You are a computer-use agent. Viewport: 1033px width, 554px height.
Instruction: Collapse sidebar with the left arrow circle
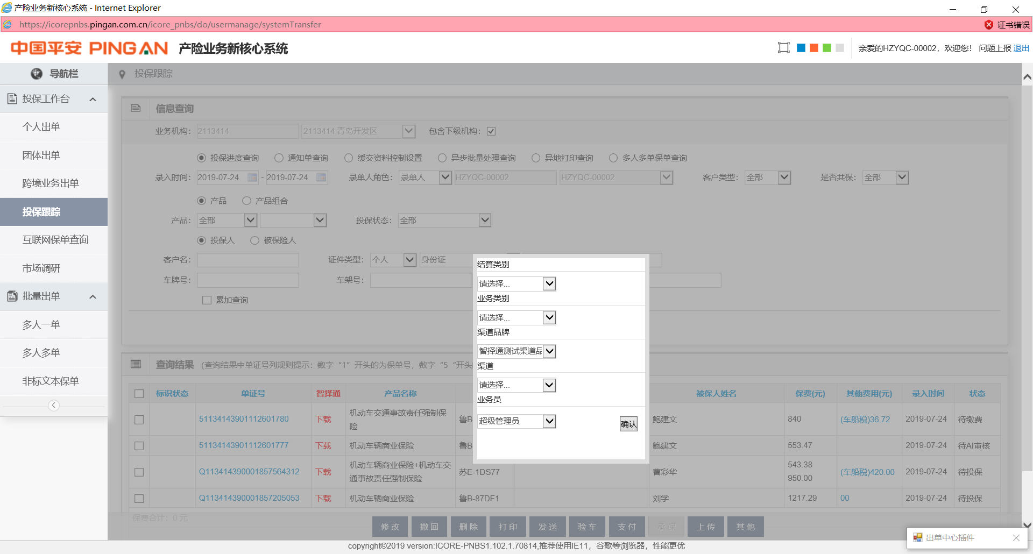pyautogui.click(x=54, y=406)
